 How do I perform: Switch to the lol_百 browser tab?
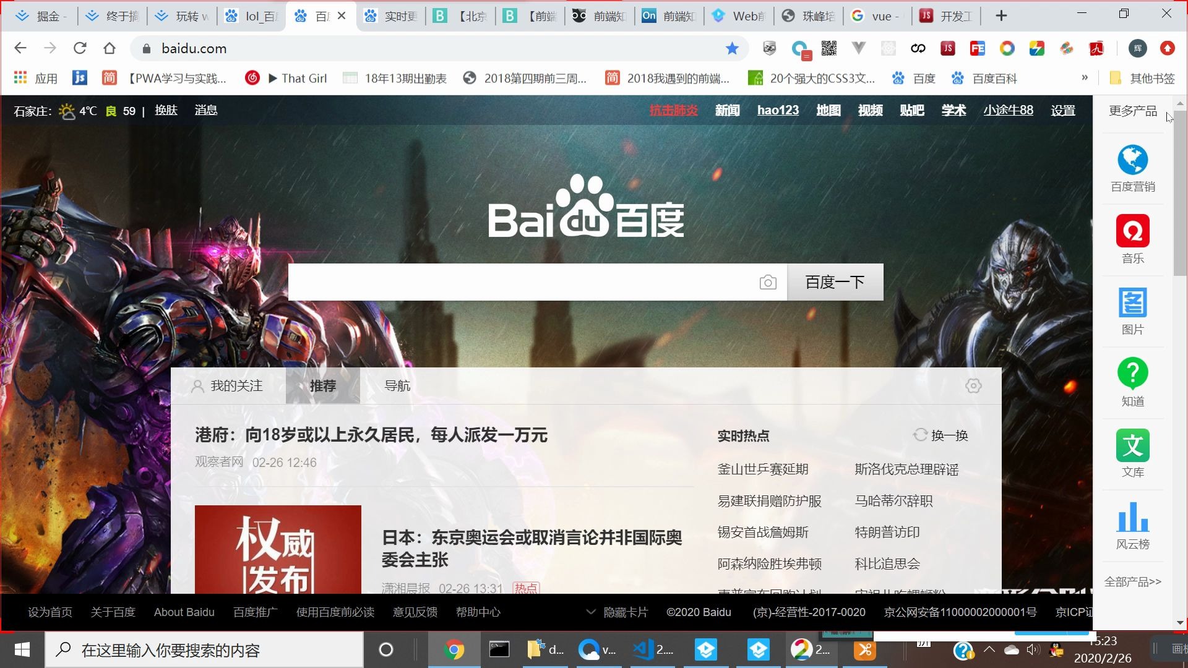[x=252, y=16]
